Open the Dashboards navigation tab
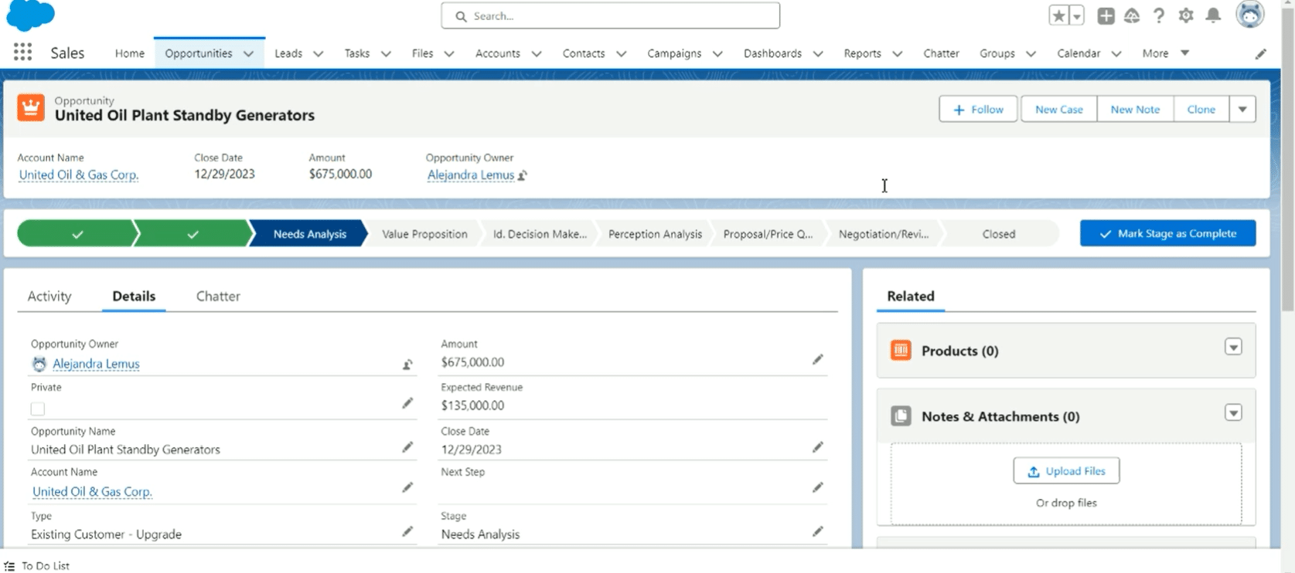The image size is (1295, 573). (772, 53)
